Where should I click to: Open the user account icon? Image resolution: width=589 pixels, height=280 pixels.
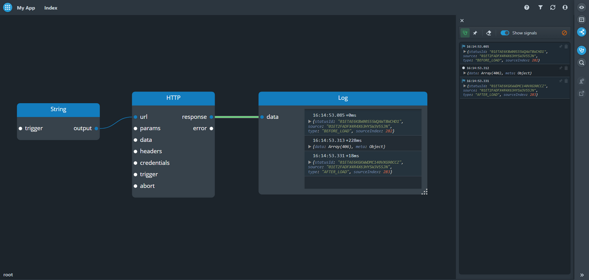tap(565, 7)
